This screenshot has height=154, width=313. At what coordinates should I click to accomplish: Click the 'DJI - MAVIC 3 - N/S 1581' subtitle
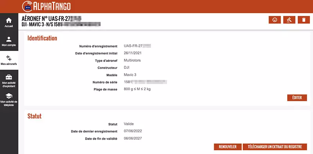pyautogui.click(x=42, y=24)
